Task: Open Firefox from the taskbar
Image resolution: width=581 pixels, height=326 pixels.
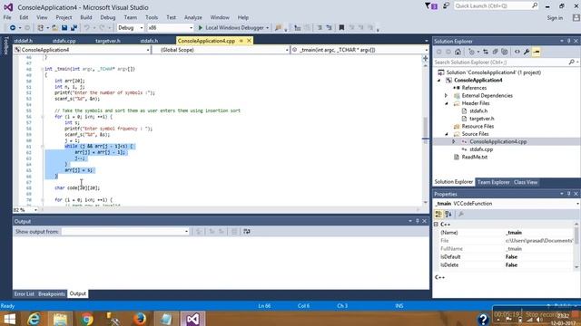Action: 140,319
